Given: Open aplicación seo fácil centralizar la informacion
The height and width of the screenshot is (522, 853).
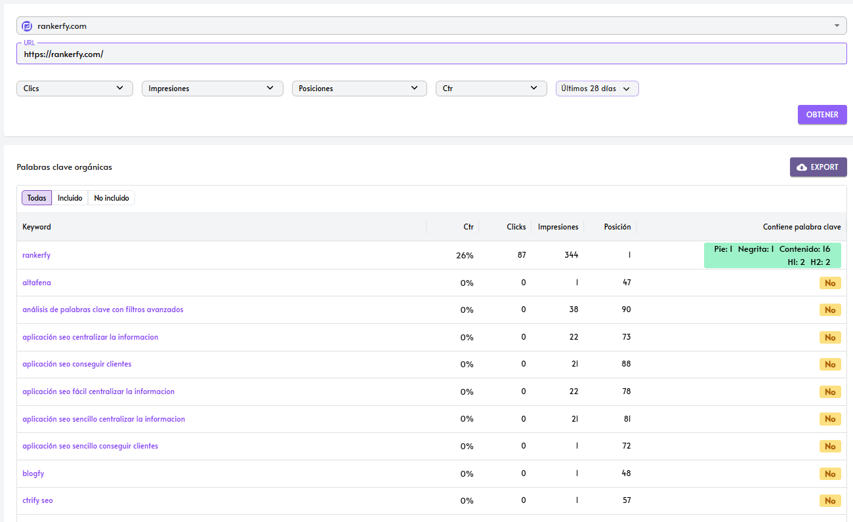Looking at the screenshot, I should click(x=98, y=391).
